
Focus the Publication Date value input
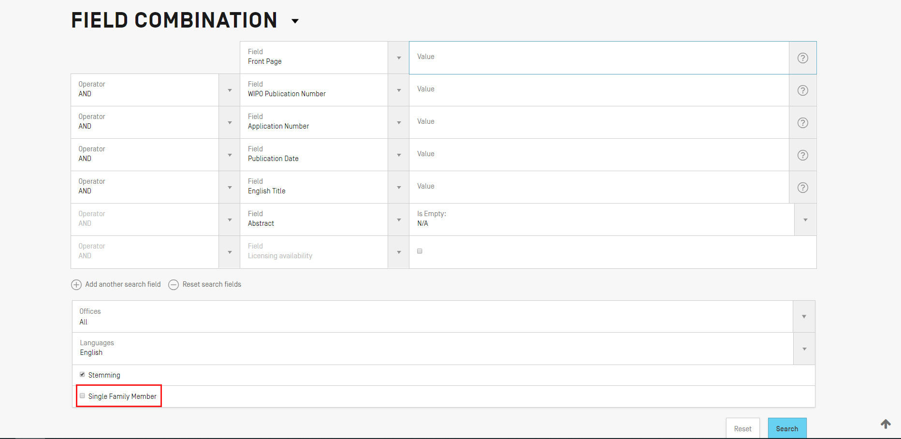click(x=599, y=155)
